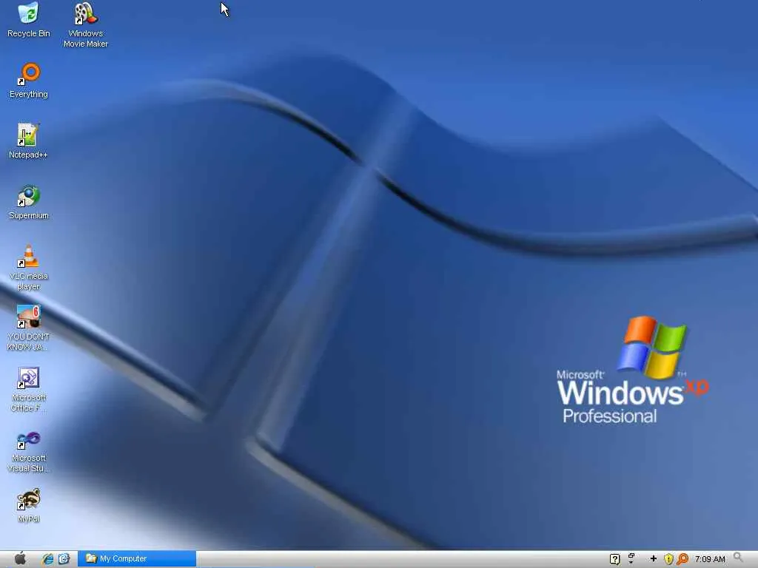Viewport: 758px width, 568px height.
Task: Switch to the My Computer taskbar button
Action: click(137, 559)
